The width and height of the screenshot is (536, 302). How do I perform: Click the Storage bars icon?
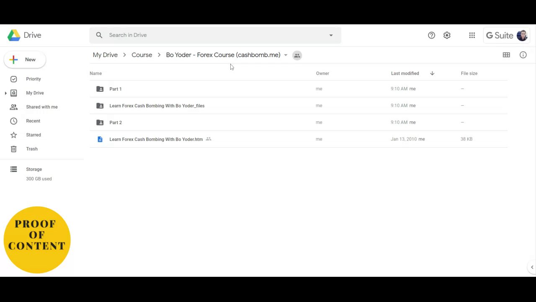(x=13, y=169)
